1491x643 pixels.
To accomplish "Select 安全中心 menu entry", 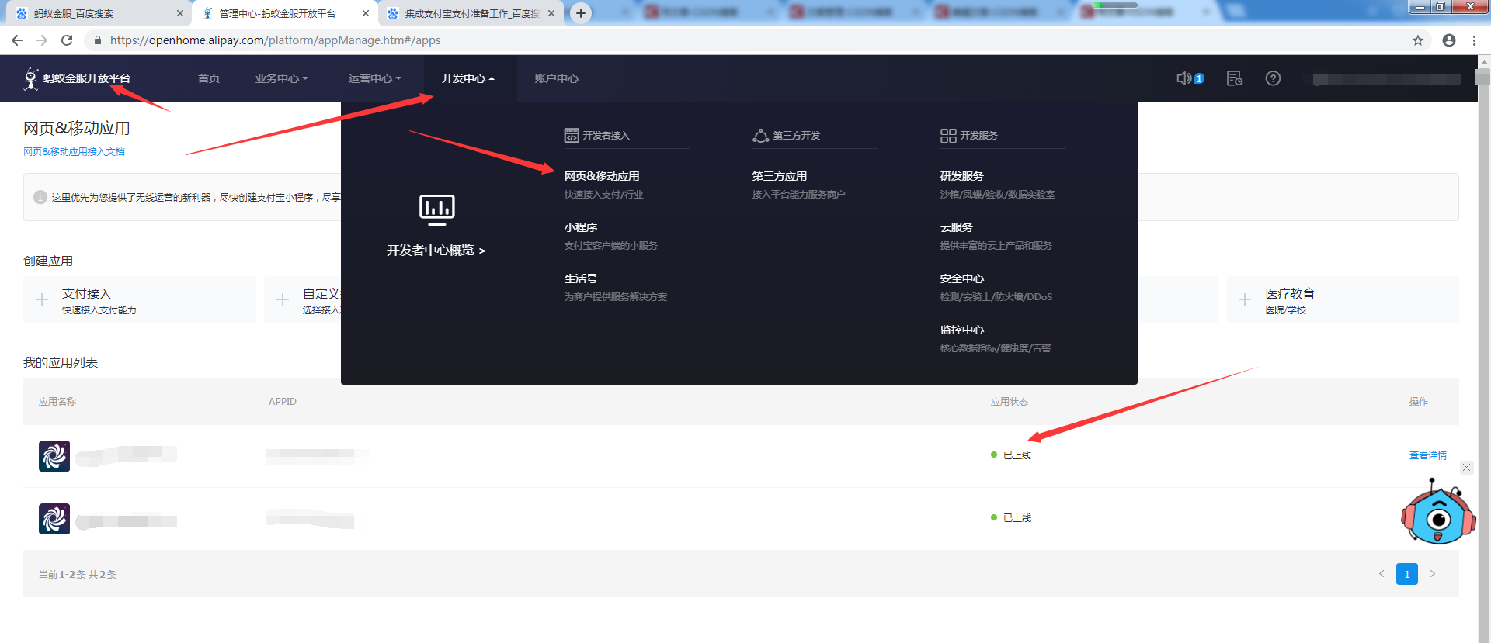I will coord(962,278).
